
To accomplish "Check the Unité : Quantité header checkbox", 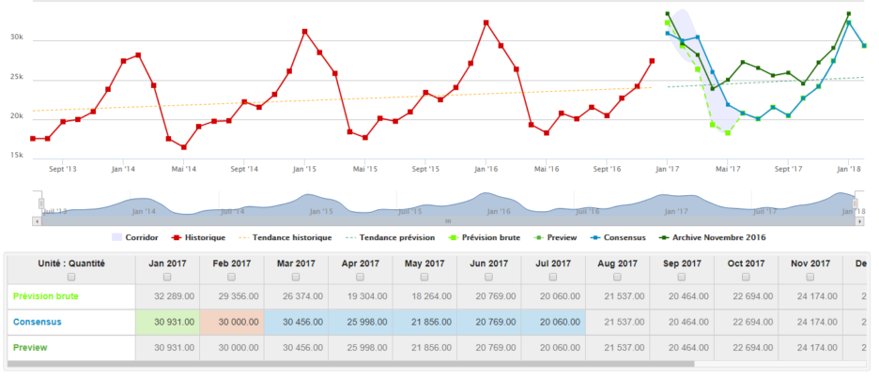I will [x=71, y=277].
